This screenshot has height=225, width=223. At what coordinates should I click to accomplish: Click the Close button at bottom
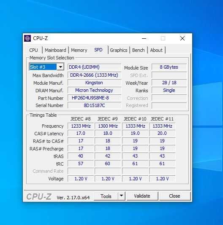coord(174,196)
